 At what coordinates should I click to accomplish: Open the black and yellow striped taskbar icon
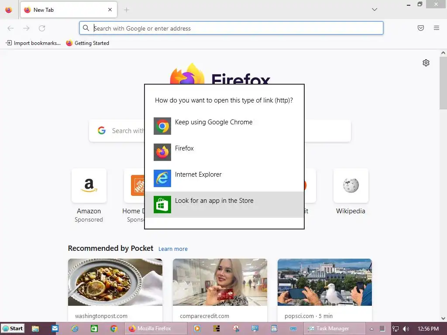(x=217, y=328)
